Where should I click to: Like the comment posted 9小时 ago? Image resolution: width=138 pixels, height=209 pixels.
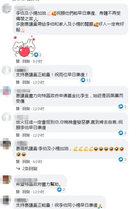18,61
